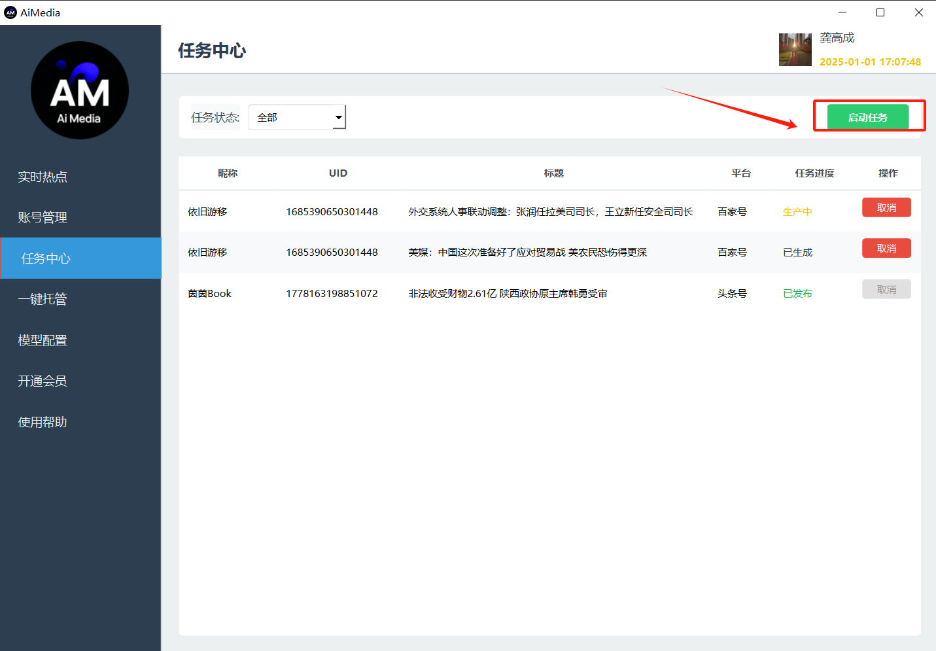Cancel the 生产中 task in first row

(886, 207)
